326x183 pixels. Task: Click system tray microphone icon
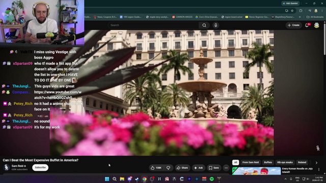coord(291,179)
